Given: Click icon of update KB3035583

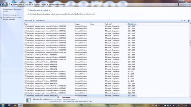Looking at the screenshot, I should coord(25,62).
